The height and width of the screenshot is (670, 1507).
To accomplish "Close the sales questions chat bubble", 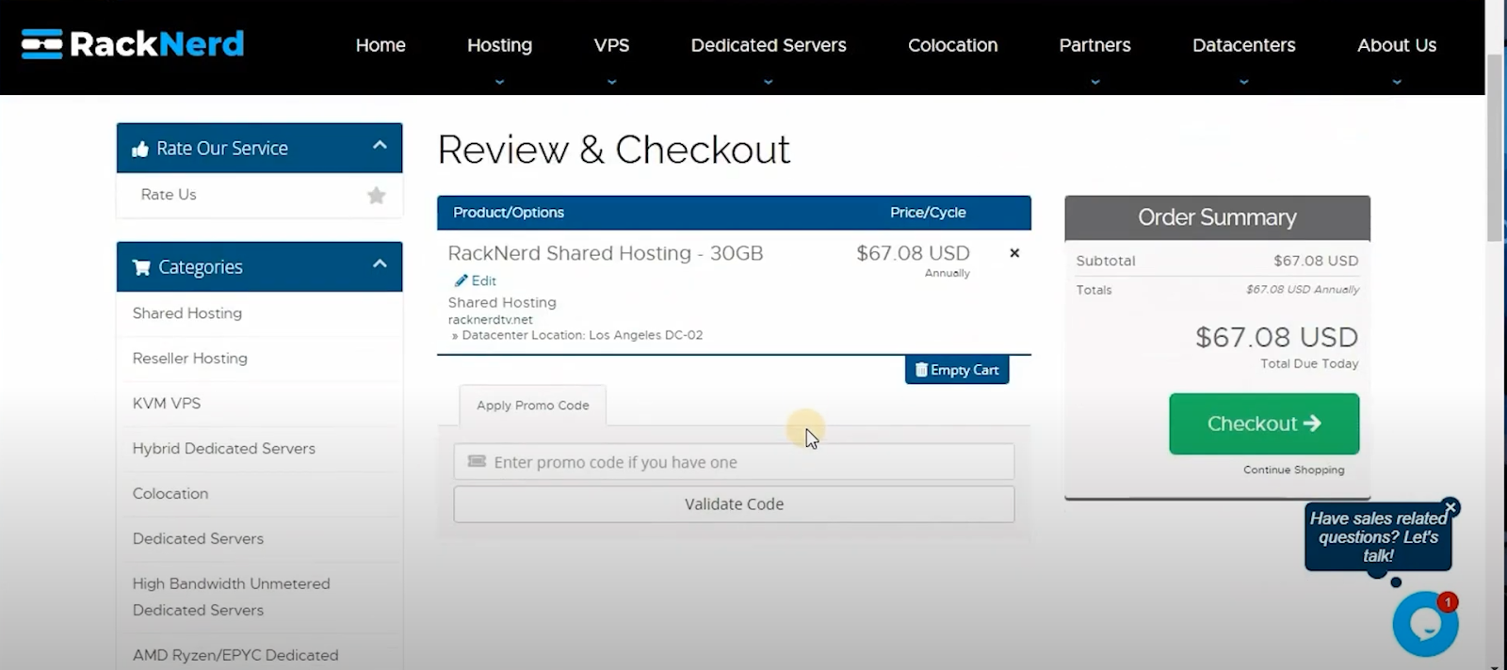I will [1450, 508].
